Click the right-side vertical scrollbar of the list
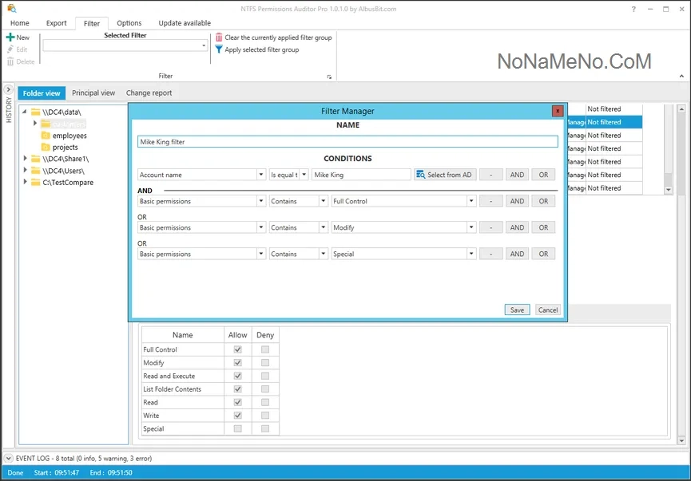The width and height of the screenshot is (691, 481). click(669, 148)
